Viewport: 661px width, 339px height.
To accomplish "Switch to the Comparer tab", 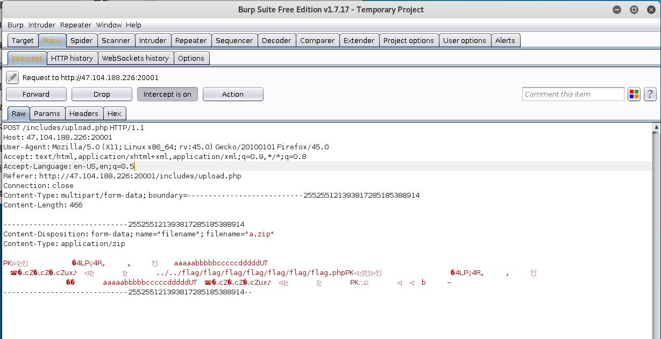I will coord(317,40).
